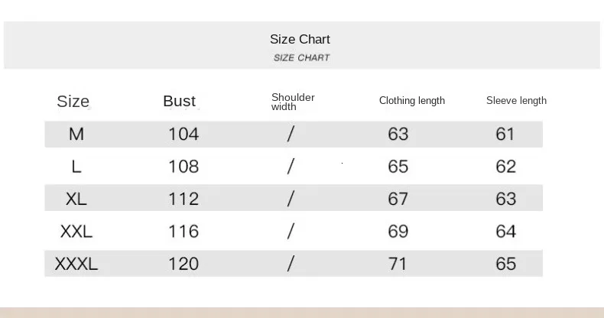Viewport: 604px width, 318px height.
Task: Click the sleeve length value 61
Action: 505,135
